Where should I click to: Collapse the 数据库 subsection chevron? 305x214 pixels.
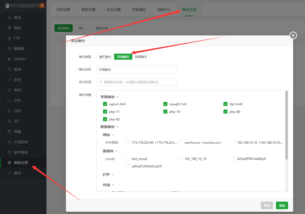pos(116,151)
